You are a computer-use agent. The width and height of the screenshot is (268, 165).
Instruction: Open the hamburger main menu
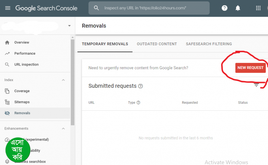(x=8, y=8)
